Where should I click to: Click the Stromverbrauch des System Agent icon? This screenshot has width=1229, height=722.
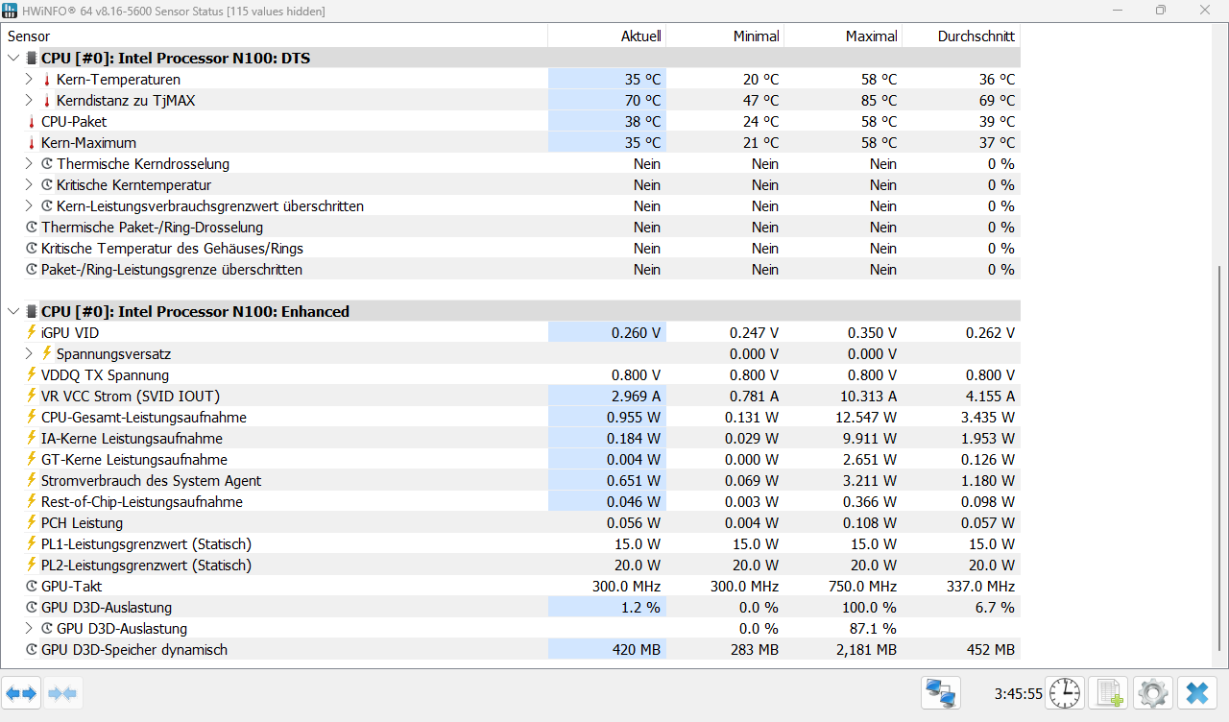32,481
